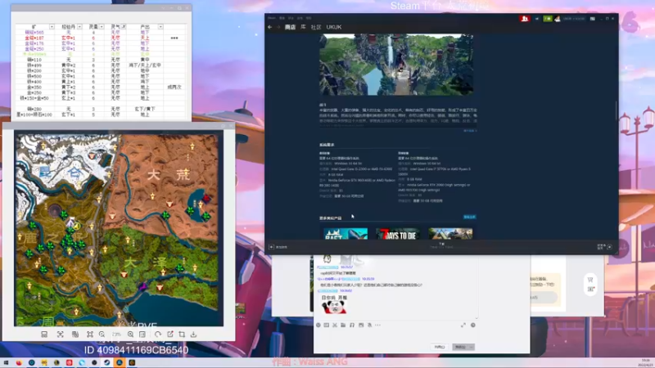Click the announcements megaphone icon in Steam
Image resolution: width=655 pixels, height=368 pixels.
tap(537, 18)
